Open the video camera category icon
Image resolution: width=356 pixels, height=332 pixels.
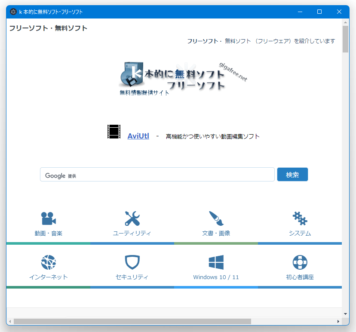(x=48, y=218)
